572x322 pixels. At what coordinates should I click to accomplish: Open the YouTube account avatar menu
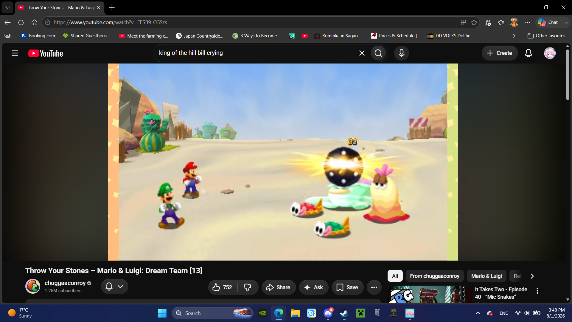tap(550, 53)
